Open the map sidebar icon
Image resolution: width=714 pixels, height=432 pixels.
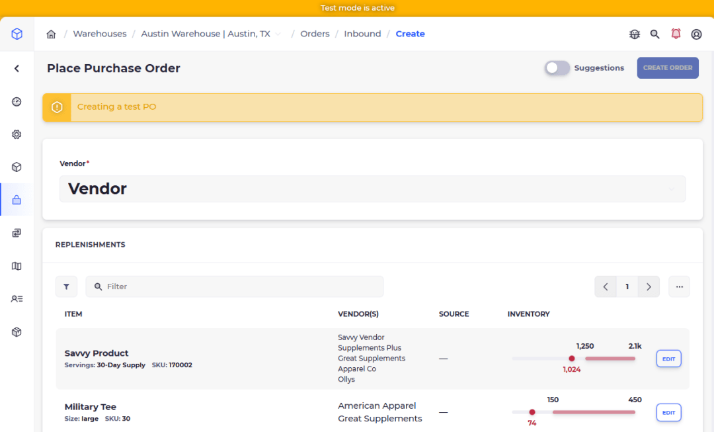(17, 266)
